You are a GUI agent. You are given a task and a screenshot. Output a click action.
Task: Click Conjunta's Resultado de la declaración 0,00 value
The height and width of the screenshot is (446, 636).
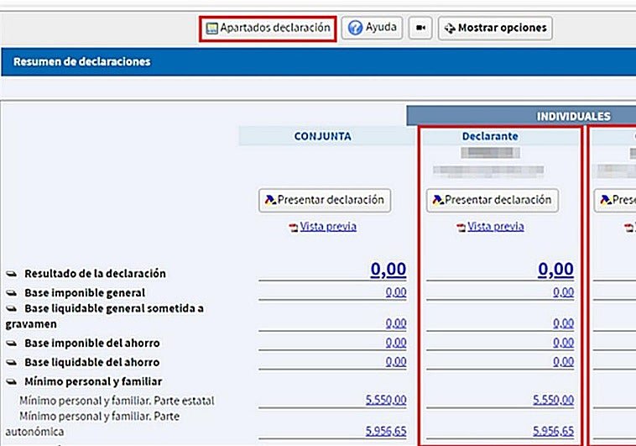click(388, 270)
